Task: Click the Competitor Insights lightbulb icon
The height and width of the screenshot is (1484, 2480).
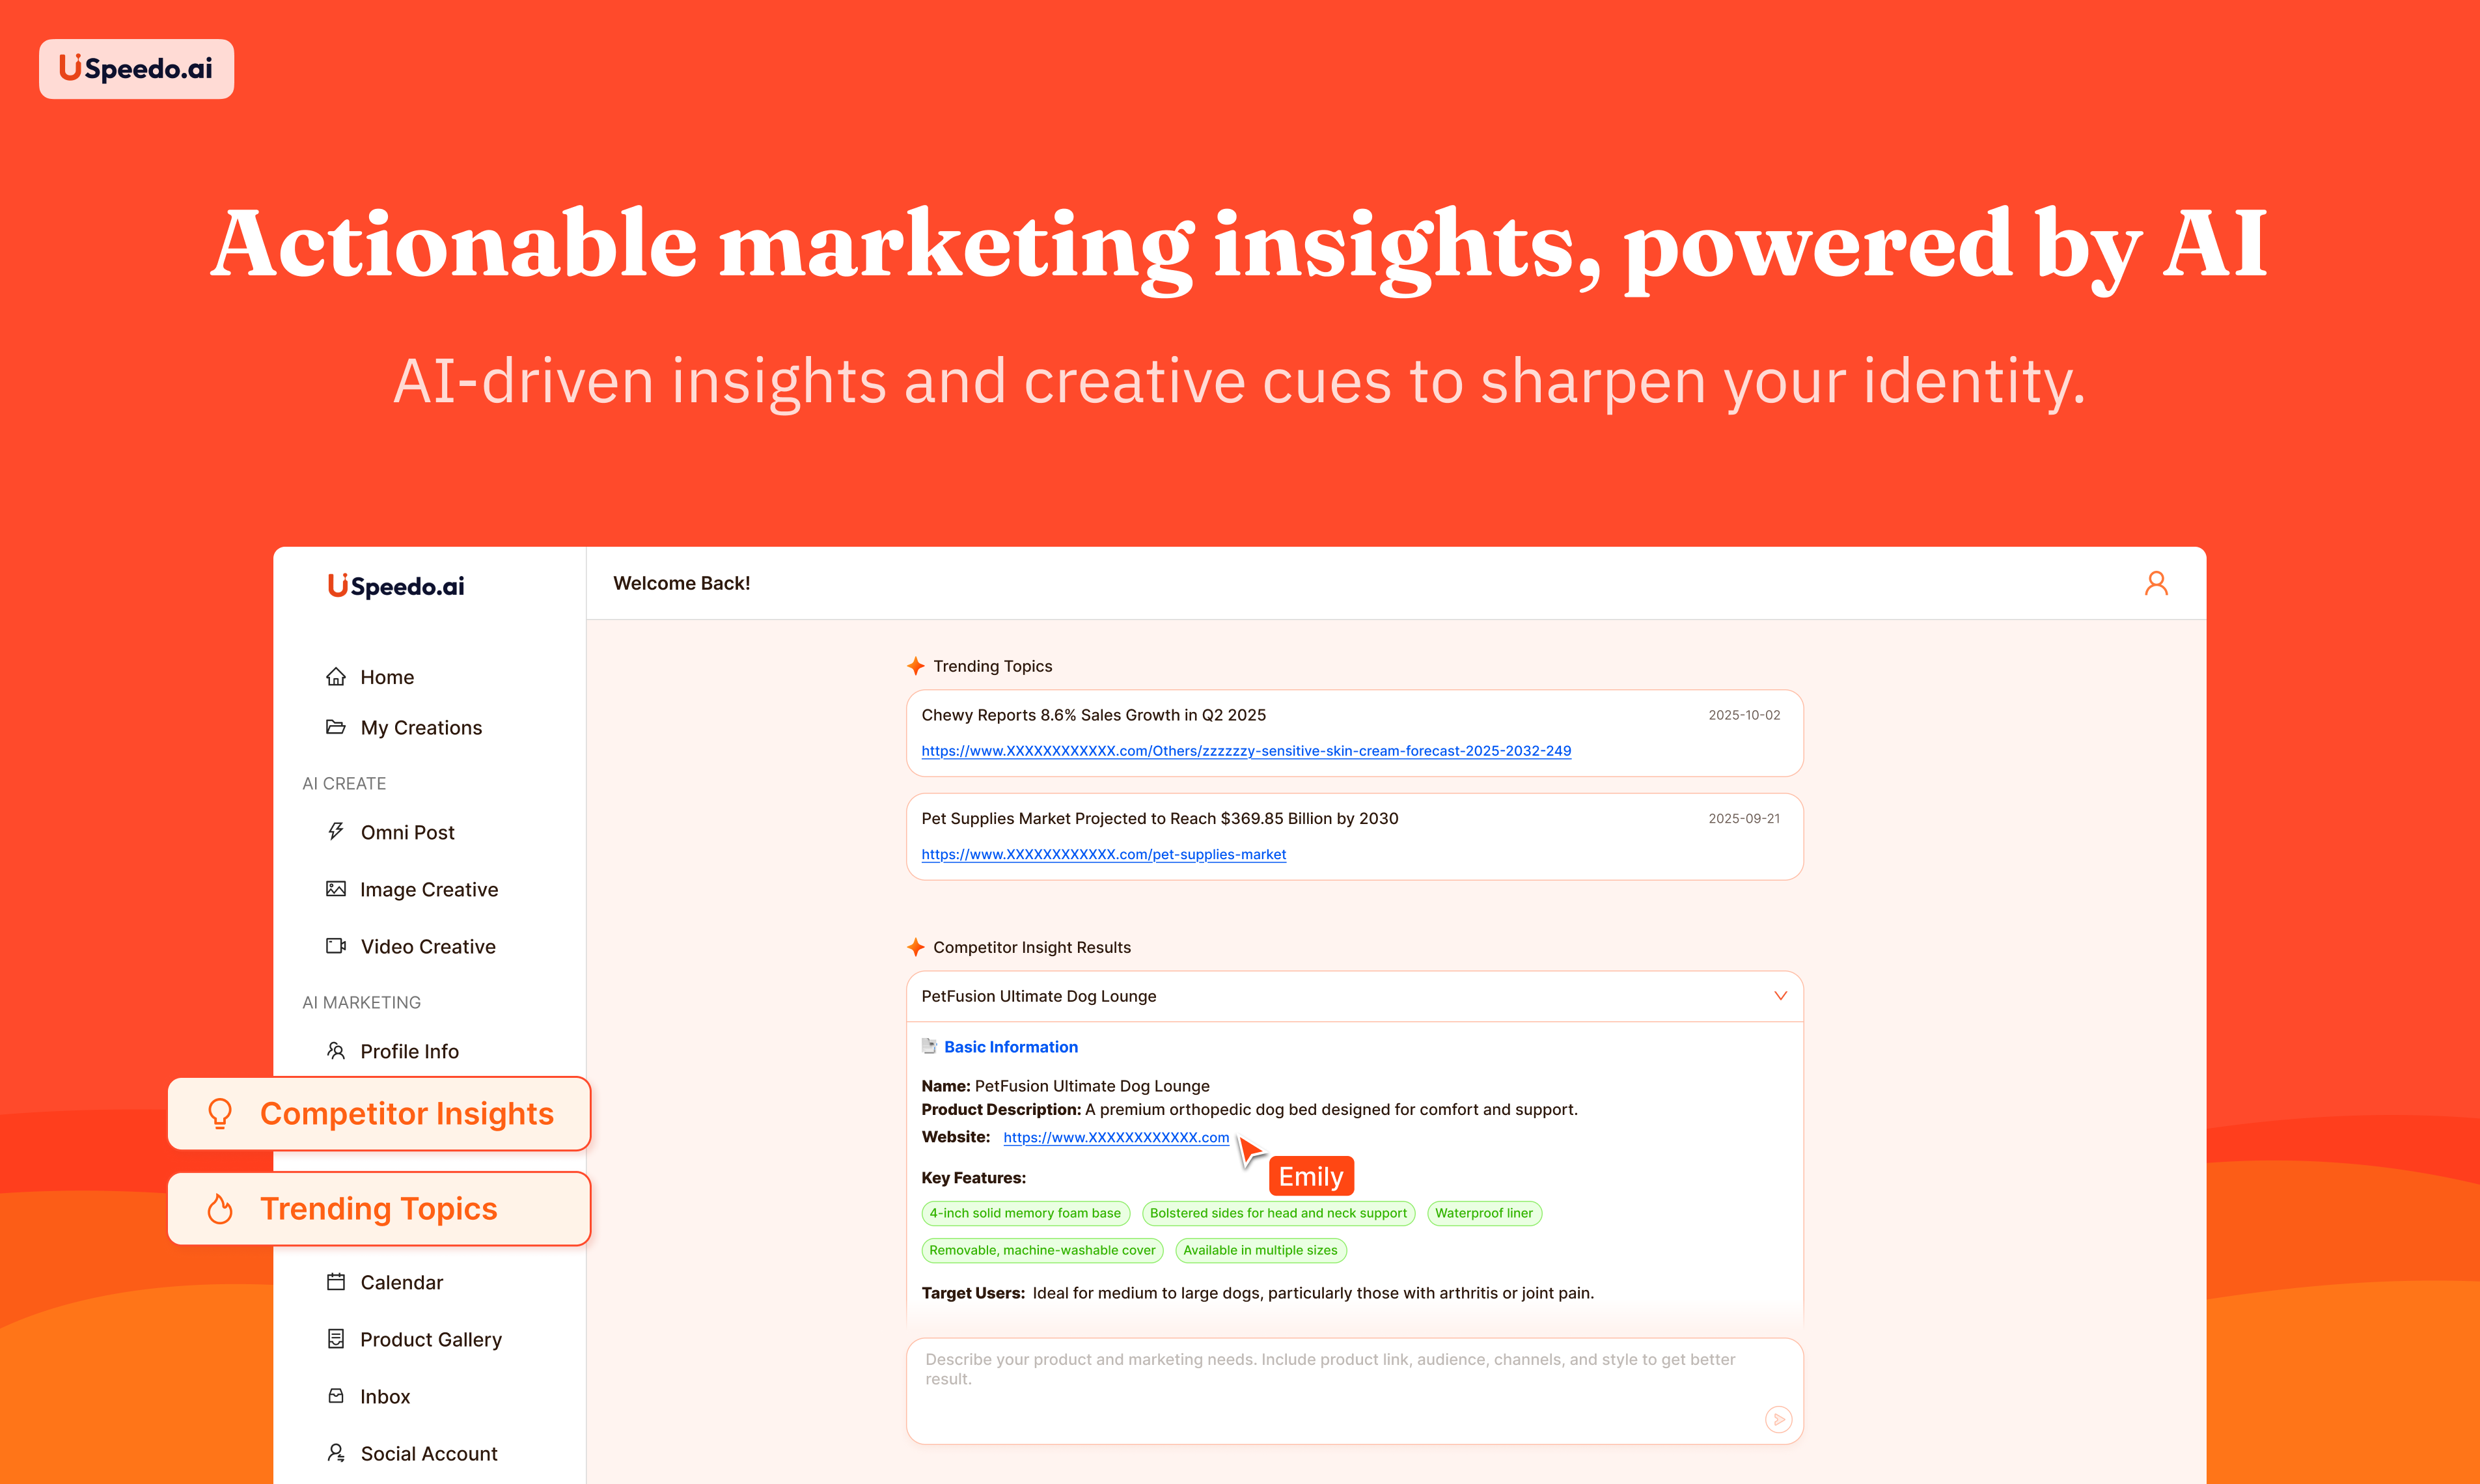Action: (x=220, y=1113)
